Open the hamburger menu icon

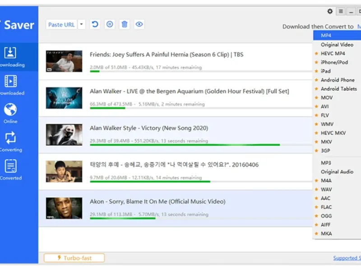click(341, 11)
